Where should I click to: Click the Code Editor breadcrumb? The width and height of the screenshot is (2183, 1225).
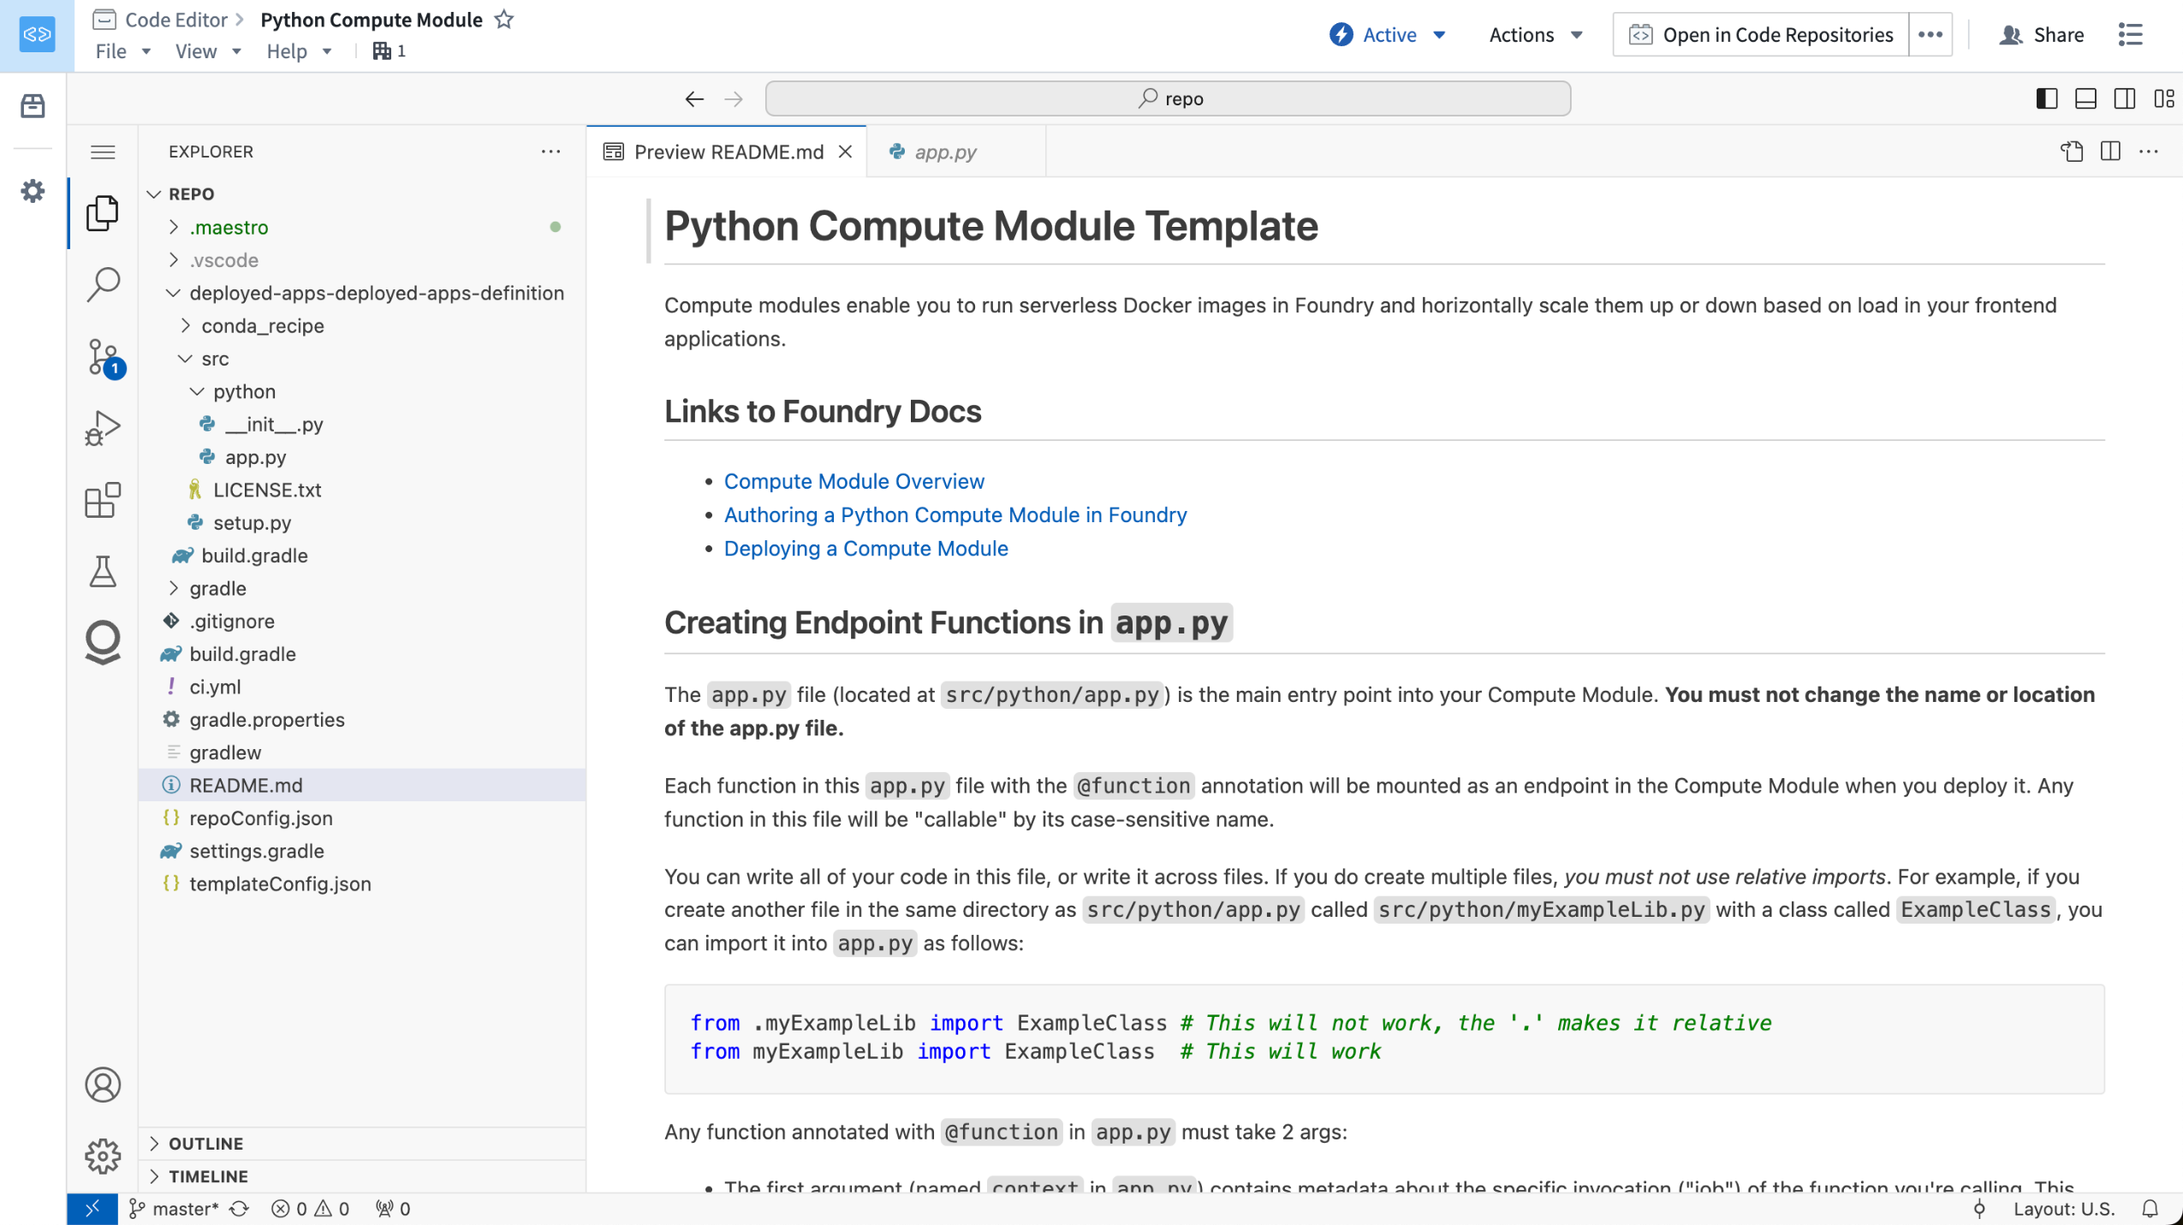tap(175, 19)
